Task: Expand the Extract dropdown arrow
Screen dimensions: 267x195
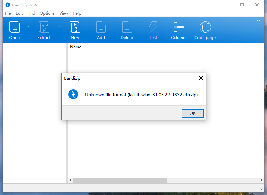Action: 59,27
